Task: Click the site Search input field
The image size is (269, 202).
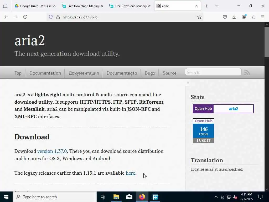Action: 213,72
